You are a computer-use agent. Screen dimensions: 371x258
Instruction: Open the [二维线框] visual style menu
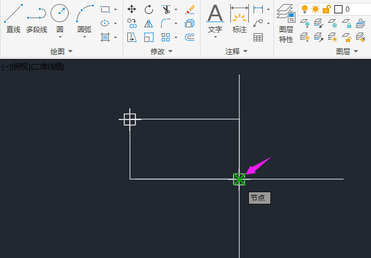point(47,67)
